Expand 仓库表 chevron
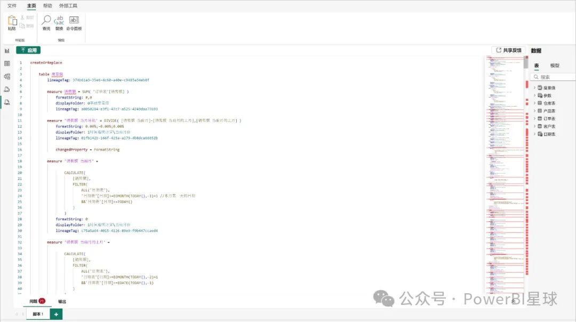This screenshot has width=576, height=322. tap(534, 103)
